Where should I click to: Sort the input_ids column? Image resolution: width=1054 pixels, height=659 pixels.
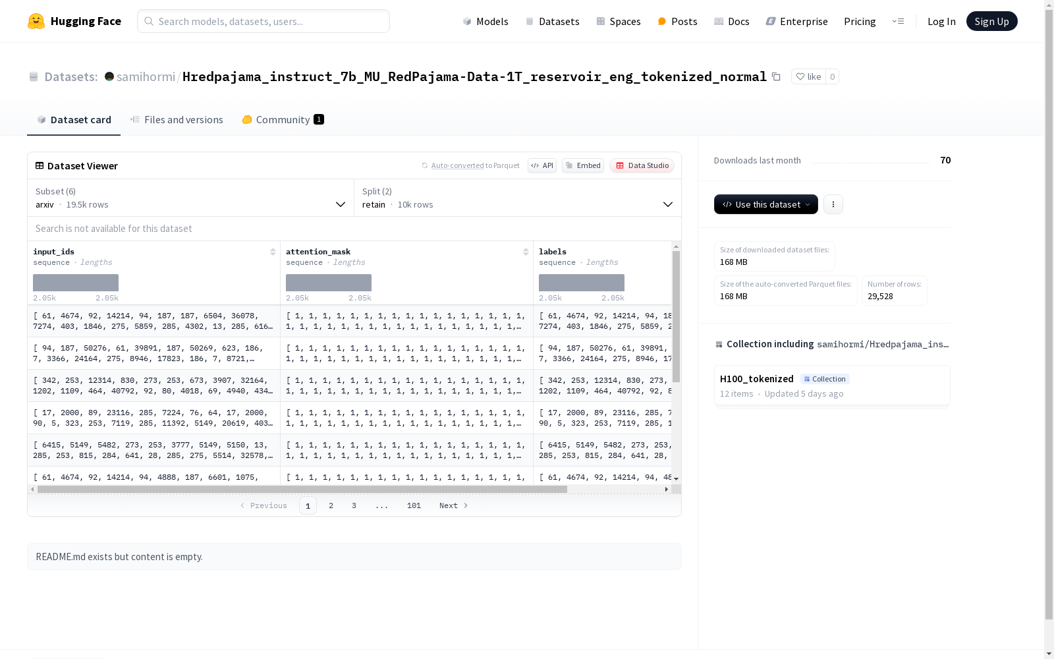[273, 252]
